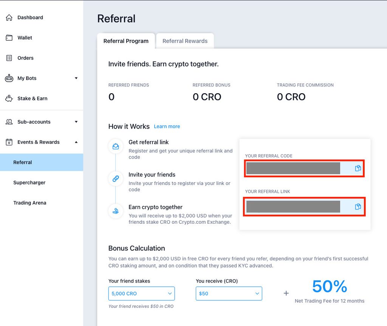Screen dimensions: 387x326
Task: Click the 50% net trading fee figure
Action: pos(330,286)
